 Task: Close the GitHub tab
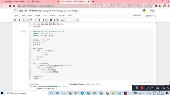coord(58,2)
